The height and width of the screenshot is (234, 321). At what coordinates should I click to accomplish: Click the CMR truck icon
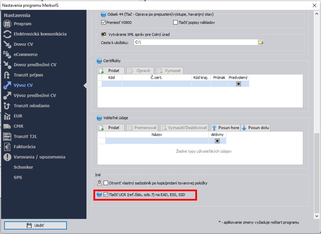pyautogui.click(x=7, y=126)
